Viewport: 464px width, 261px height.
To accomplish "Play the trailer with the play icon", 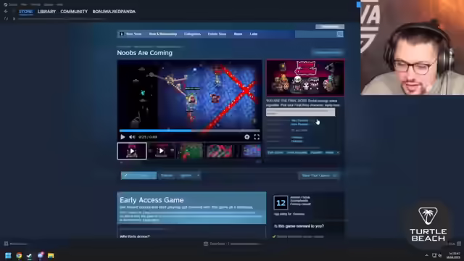I will click(x=123, y=137).
